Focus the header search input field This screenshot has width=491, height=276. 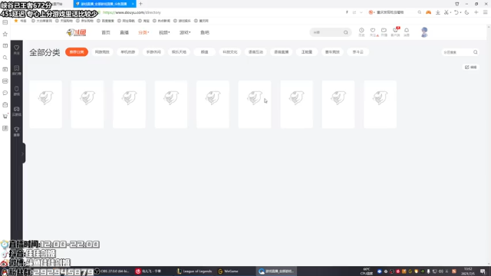coord(328,32)
